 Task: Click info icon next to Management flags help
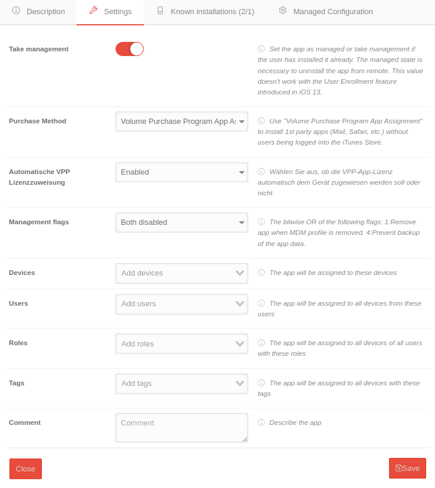pos(261,222)
